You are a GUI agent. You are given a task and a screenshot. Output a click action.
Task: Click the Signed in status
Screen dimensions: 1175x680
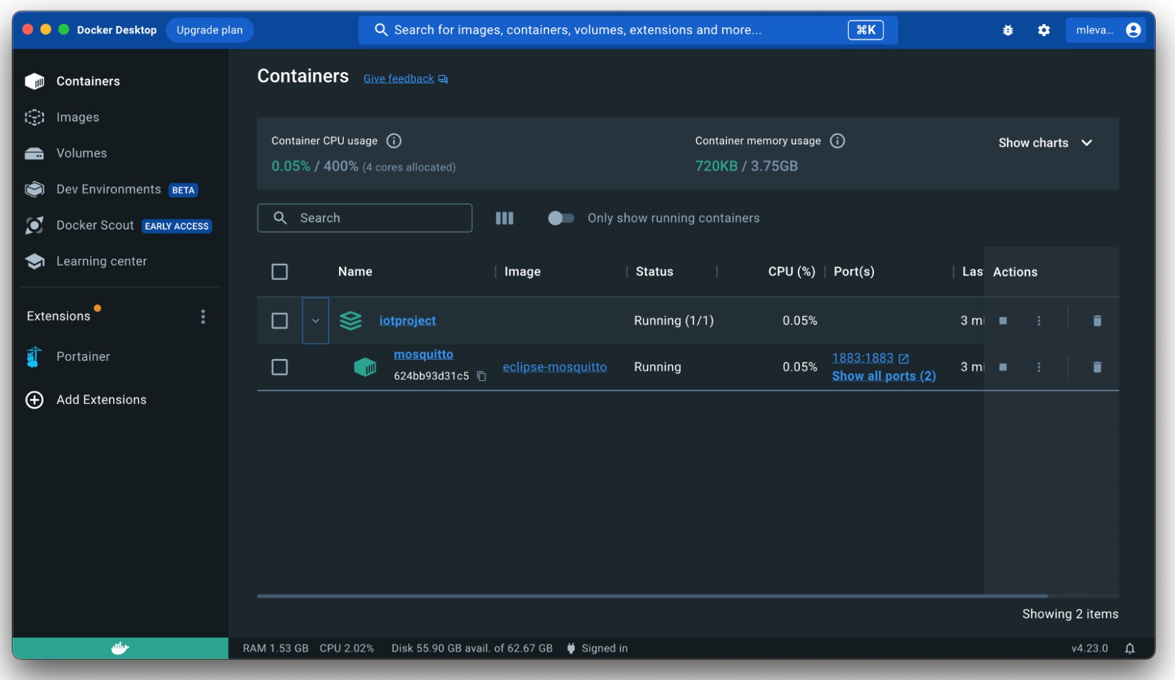(x=597, y=648)
